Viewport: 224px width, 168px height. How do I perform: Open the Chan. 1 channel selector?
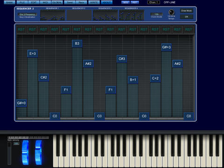tap(154, 2)
